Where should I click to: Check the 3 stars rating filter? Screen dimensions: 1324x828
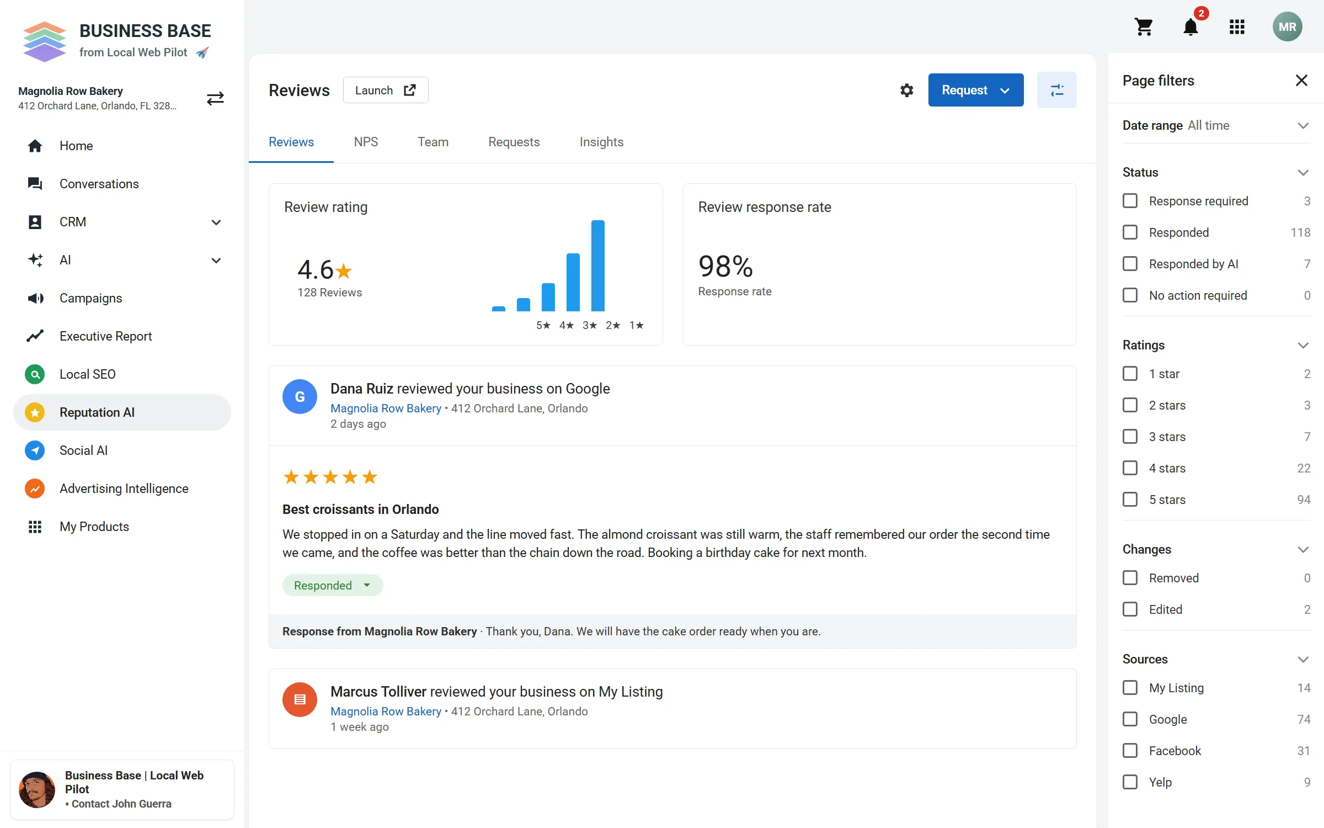[1130, 437]
